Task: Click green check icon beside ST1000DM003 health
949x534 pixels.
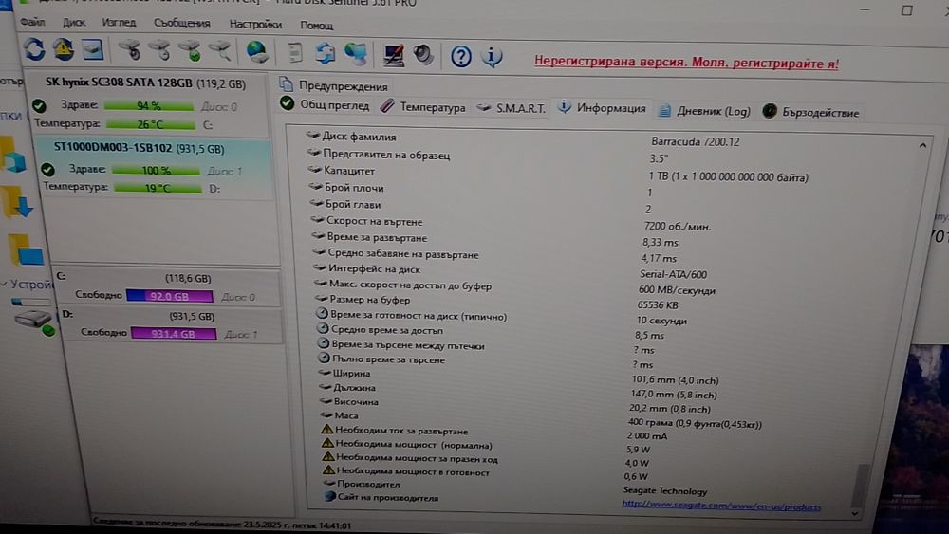Action: [47, 170]
